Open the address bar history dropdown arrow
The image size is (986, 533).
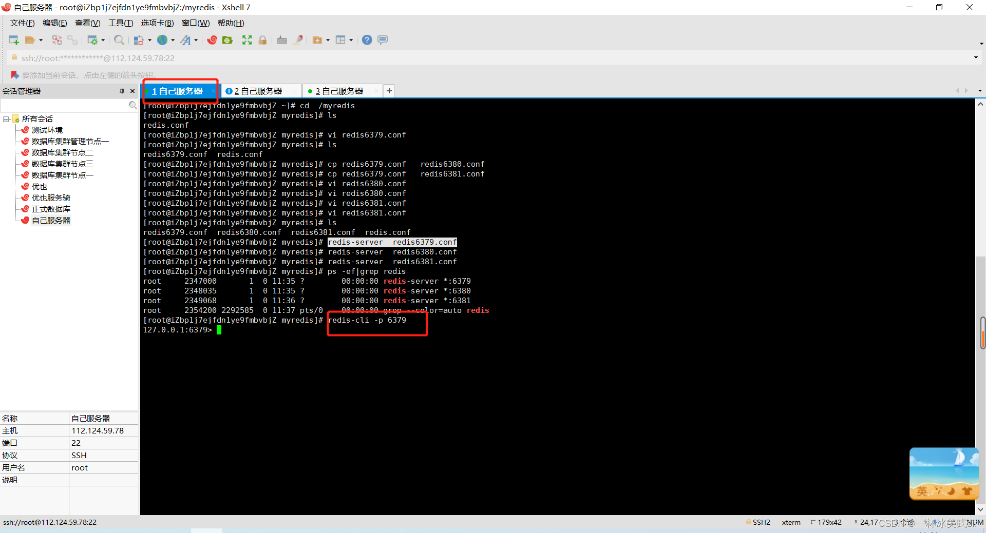tap(976, 58)
